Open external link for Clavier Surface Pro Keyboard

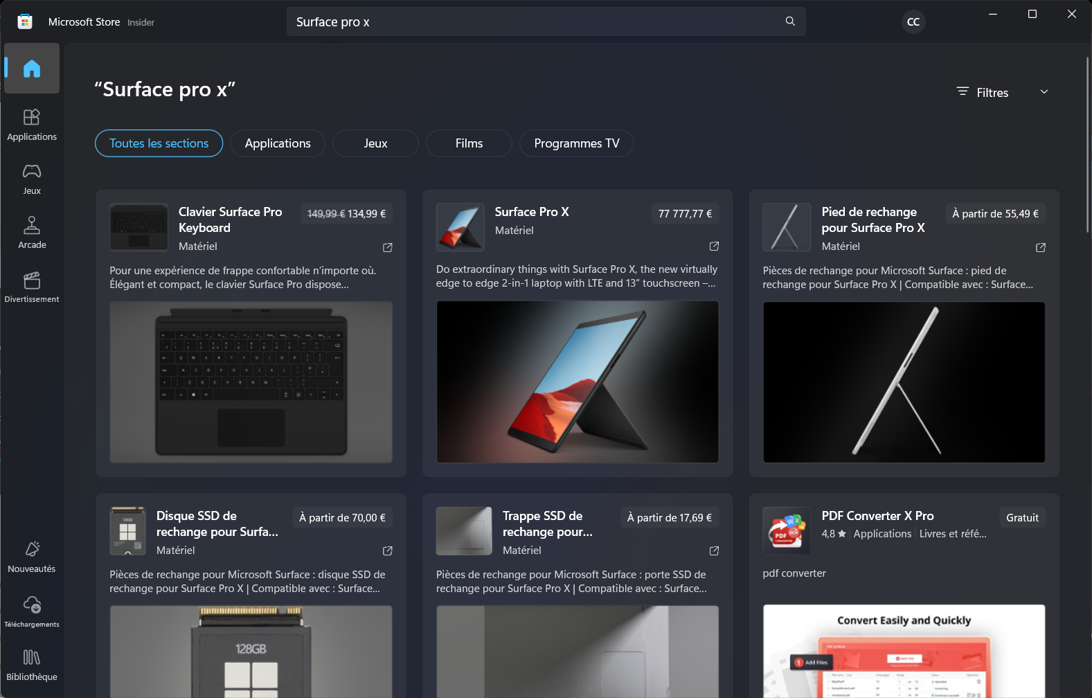[388, 247]
